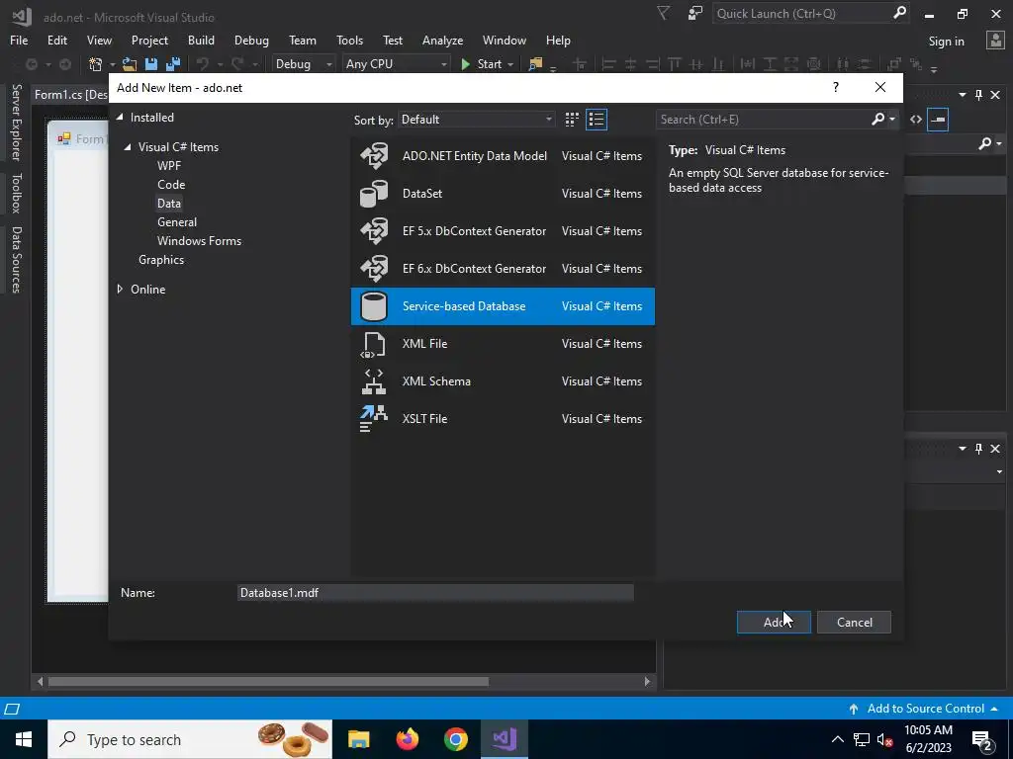1013x759 pixels.
Task: Select the DataSet template icon
Action: click(x=374, y=194)
